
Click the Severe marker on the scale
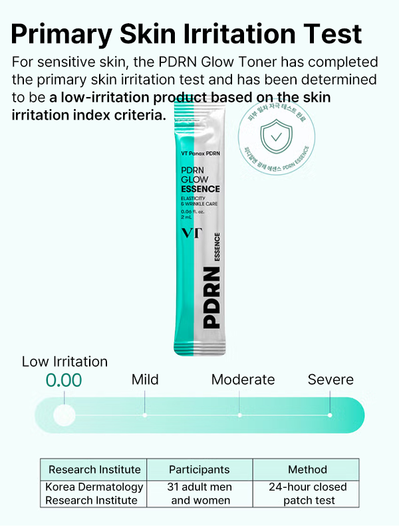click(330, 415)
